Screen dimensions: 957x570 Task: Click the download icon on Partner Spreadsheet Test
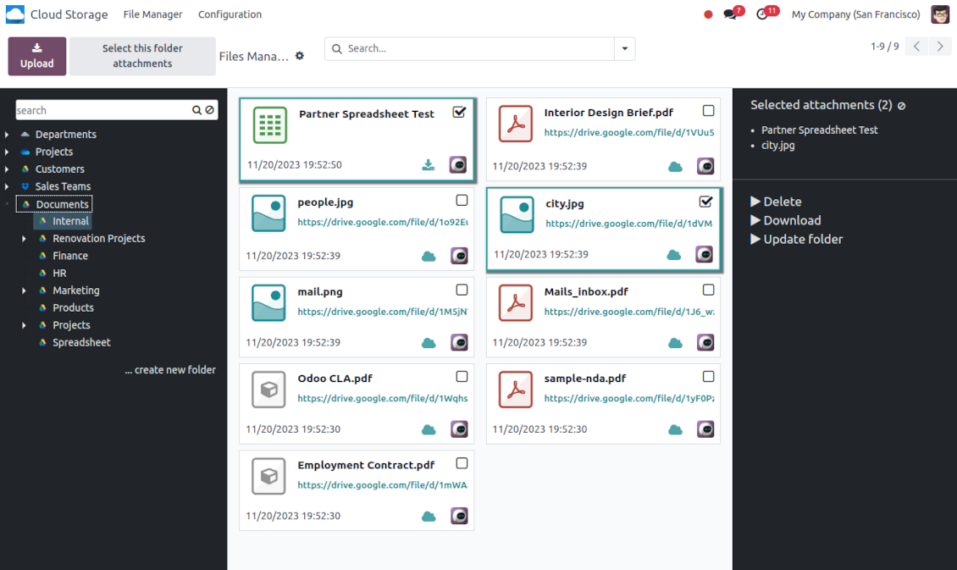coord(429,165)
